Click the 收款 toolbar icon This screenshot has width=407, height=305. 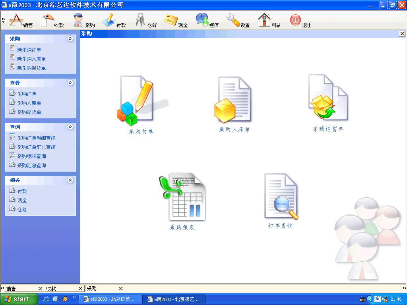pyautogui.click(x=52, y=20)
